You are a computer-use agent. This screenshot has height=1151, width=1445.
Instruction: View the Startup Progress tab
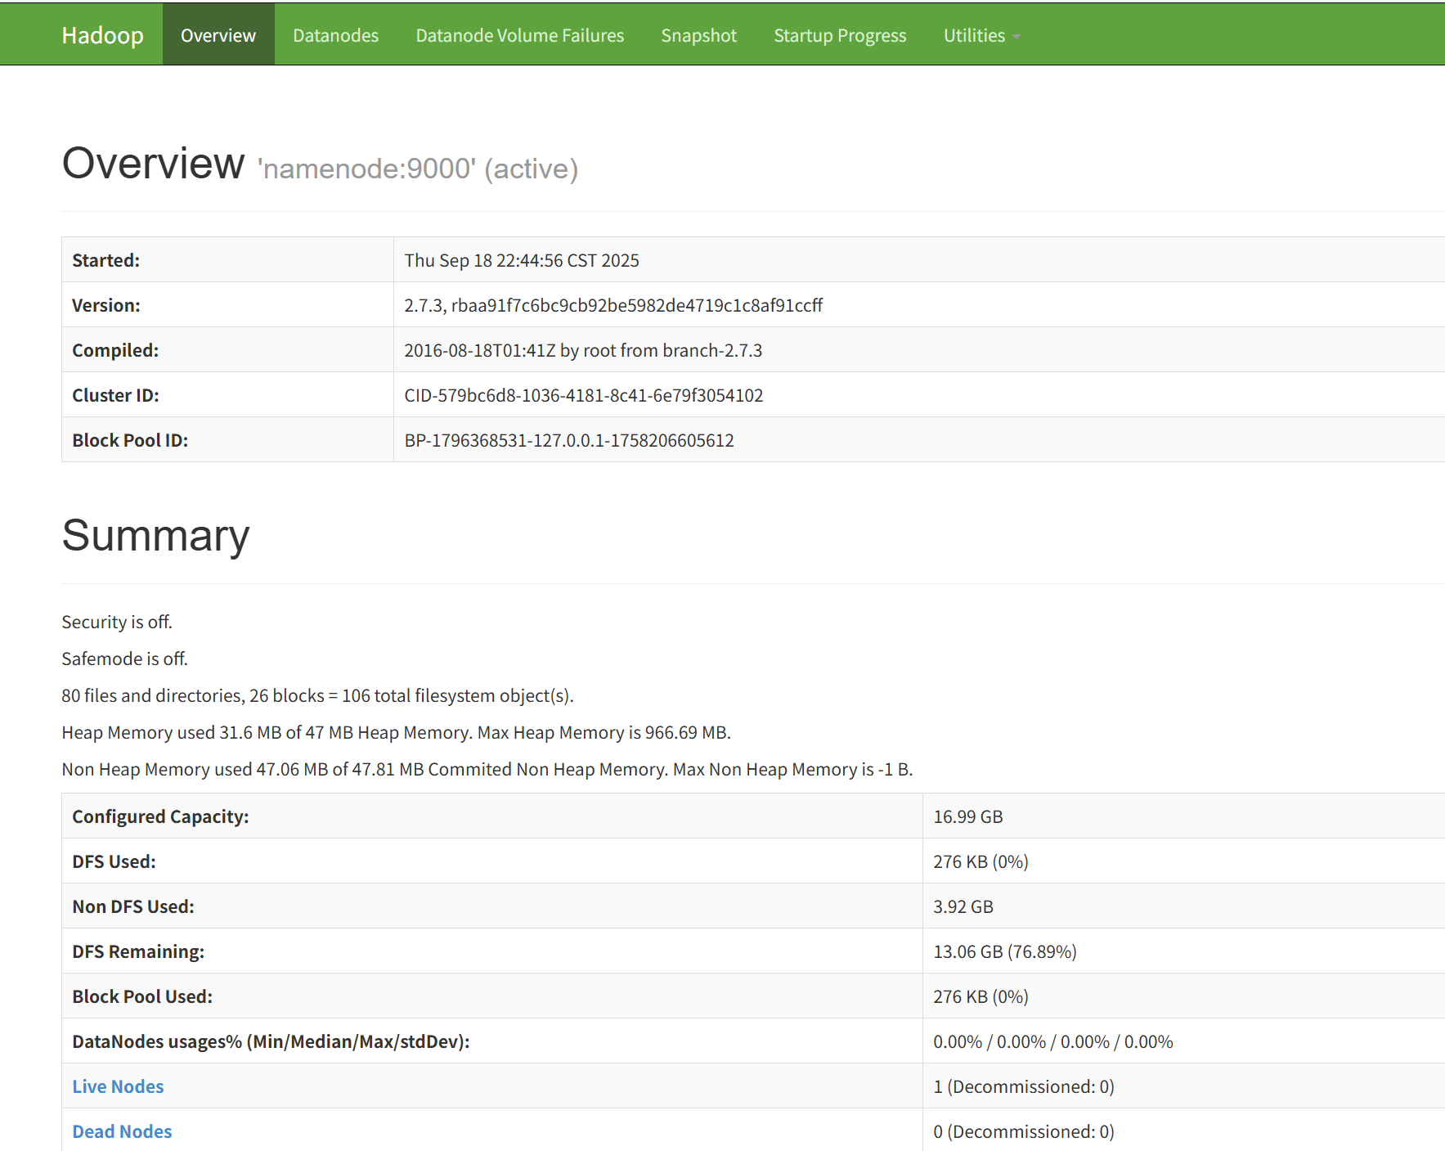coord(840,35)
